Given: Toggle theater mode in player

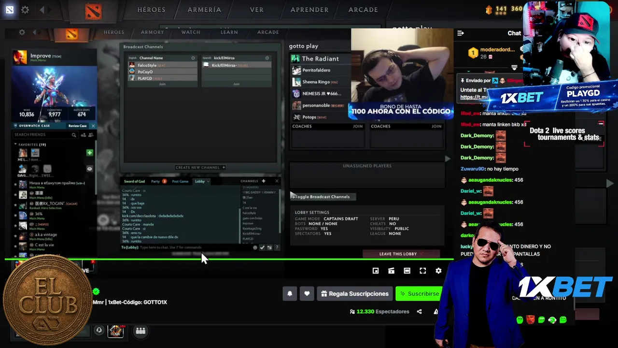Looking at the screenshot, I should pos(407,271).
